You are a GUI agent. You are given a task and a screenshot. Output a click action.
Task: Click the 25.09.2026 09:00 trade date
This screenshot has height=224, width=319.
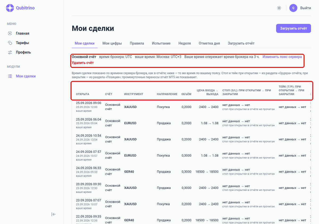pyautogui.click(x=89, y=103)
